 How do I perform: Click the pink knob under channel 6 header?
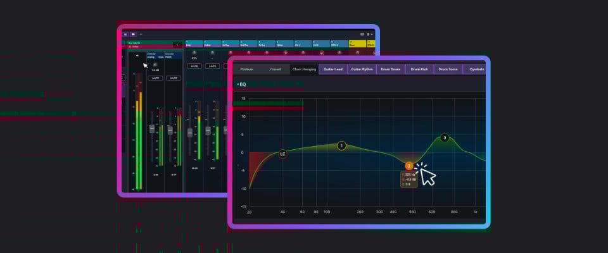click(286, 52)
